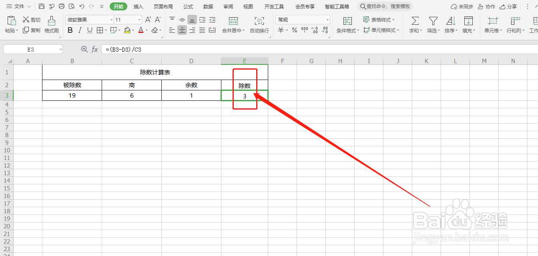Click the Increase Decimal icon
538x256 pixels.
pos(315,30)
